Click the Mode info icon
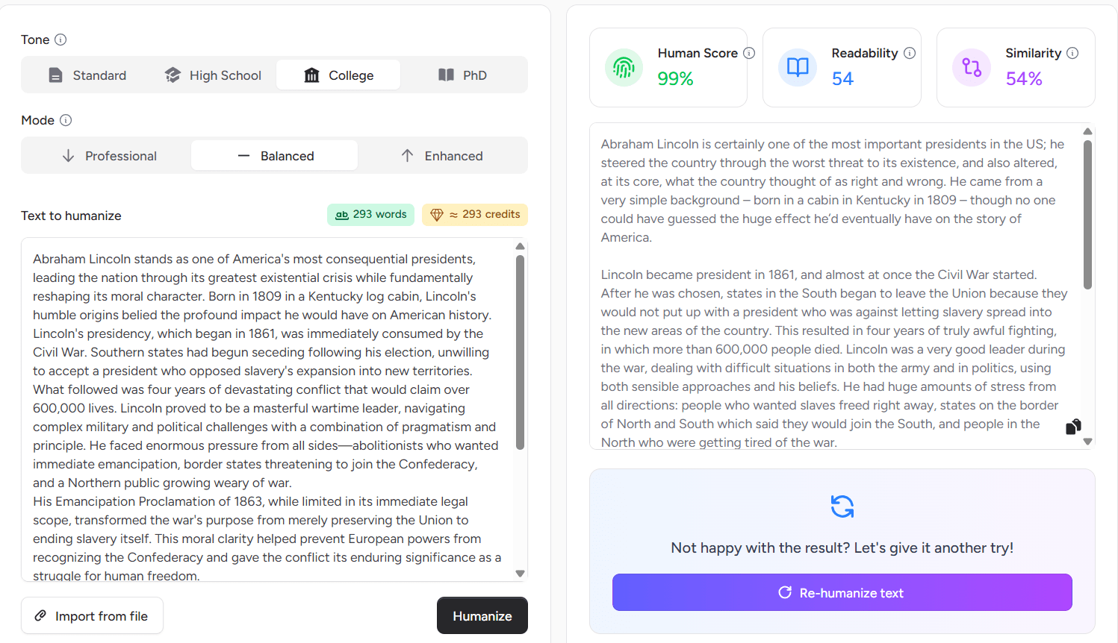The height and width of the screenshot is (643, 1118). pos(66,120)
